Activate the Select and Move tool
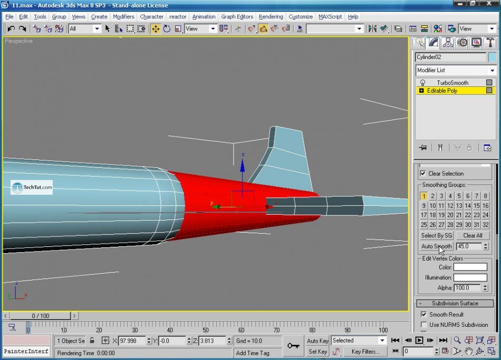The image size is (501, 360). 156,29
